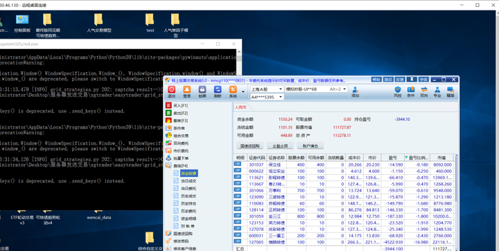Screen dimensions: 499x251
Task: Click the blue 刷新 refresh toolbar icon
Action: [x=218, y=92]
